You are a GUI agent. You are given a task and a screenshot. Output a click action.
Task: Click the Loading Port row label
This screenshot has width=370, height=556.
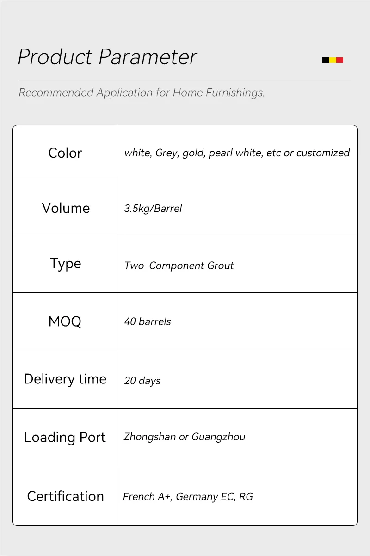tap(65, 438)
